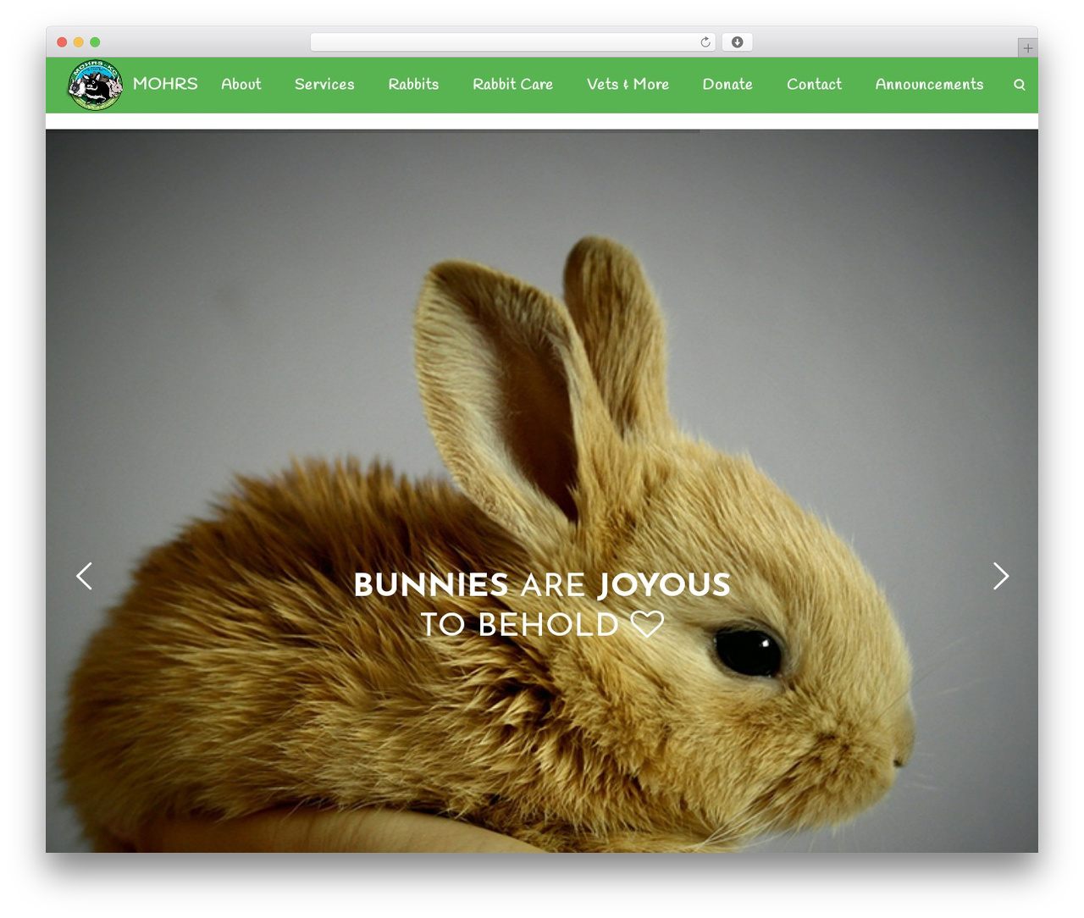
Task: Open the Rabbit Care menu
Action: coord(512,85)
